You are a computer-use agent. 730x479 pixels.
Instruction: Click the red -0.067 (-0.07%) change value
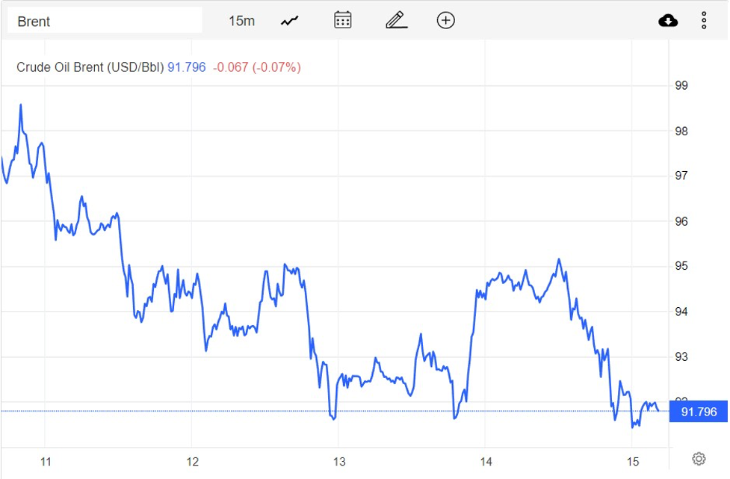click(x=256, y=67)
